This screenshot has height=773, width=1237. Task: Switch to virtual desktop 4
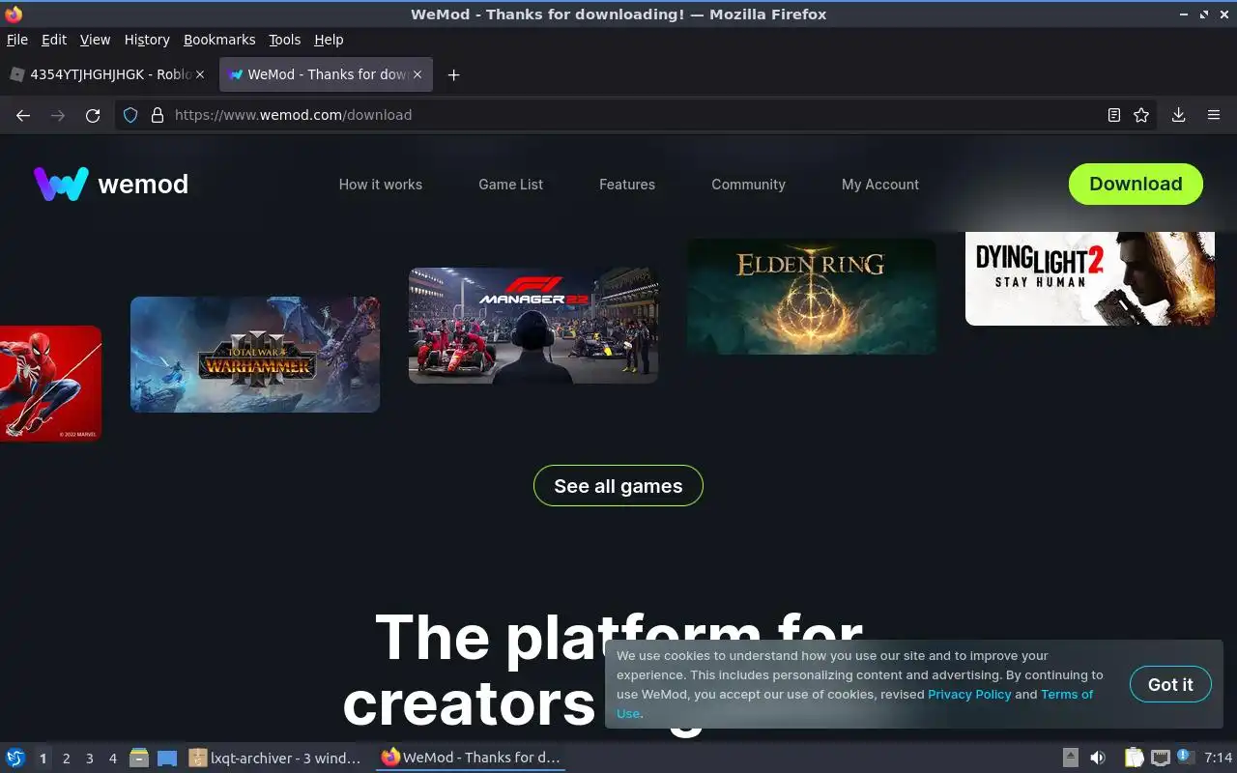click(112, 759)
